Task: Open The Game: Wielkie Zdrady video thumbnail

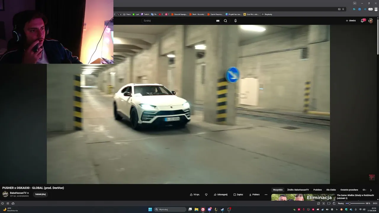Action: (303, 197)
